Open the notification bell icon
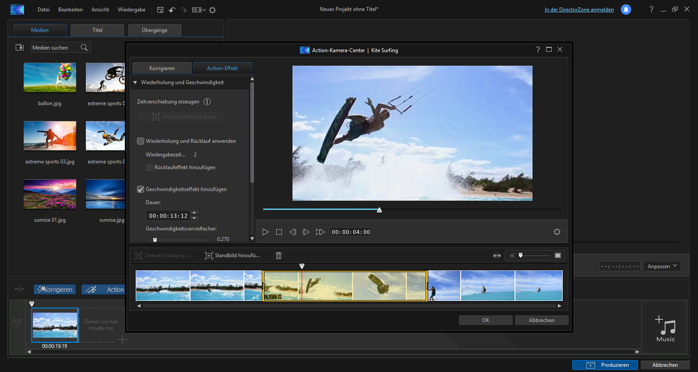The width and height of the screenshot is (698, 372). click(x=626, y=10)
